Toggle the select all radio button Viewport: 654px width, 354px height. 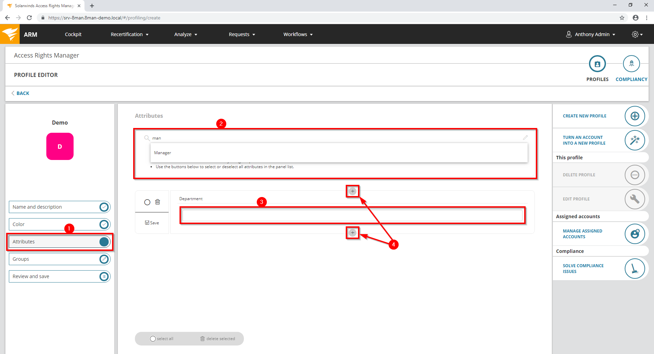tap(153, 339)
